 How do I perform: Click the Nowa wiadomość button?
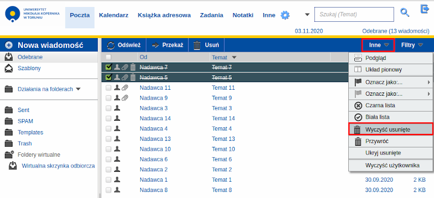[x=49, y=45]
